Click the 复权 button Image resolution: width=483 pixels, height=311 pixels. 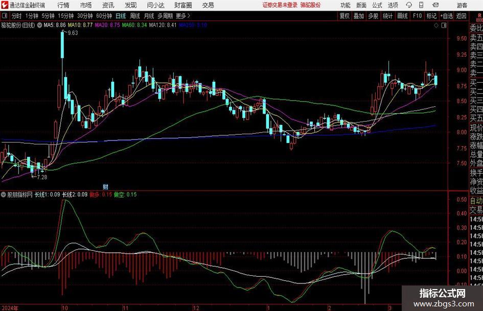(x=344, y=16)
